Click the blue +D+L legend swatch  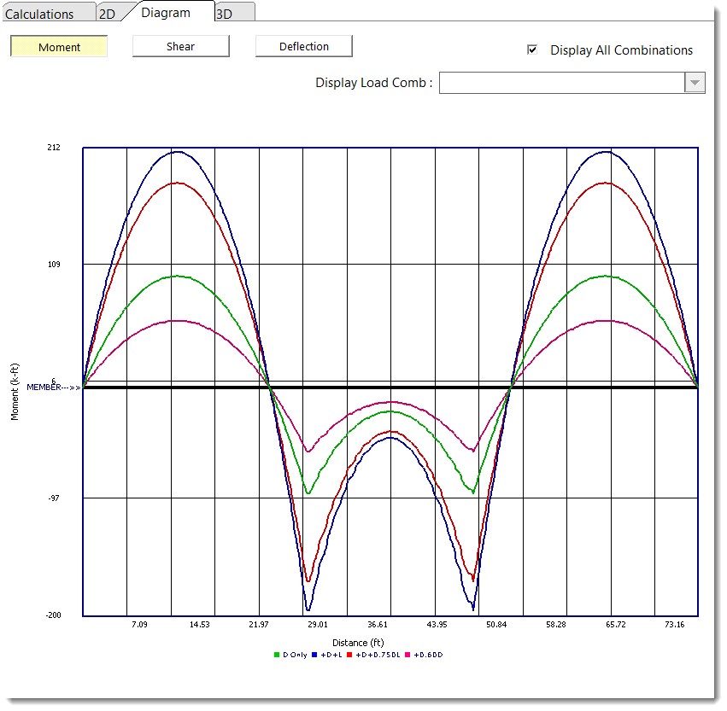pyautogui.click(x=316, y=655)
